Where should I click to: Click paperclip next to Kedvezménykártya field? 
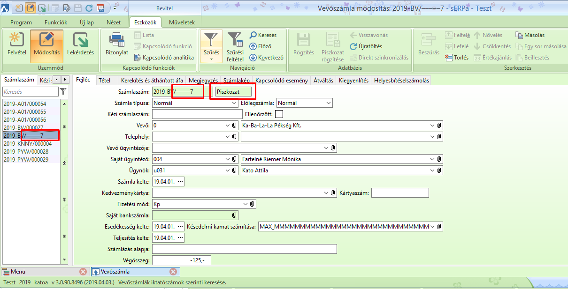(333, 193)
